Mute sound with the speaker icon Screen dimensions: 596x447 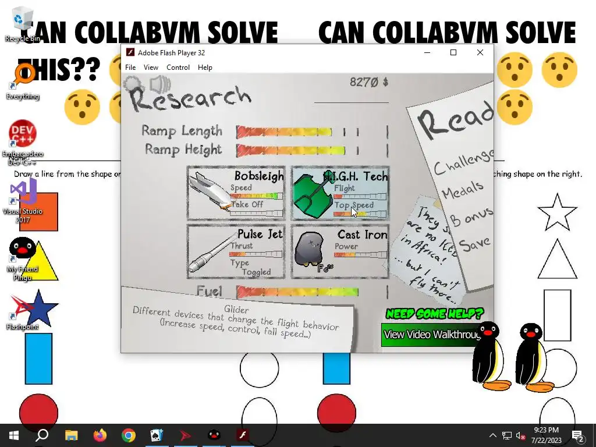coord(159,84)
